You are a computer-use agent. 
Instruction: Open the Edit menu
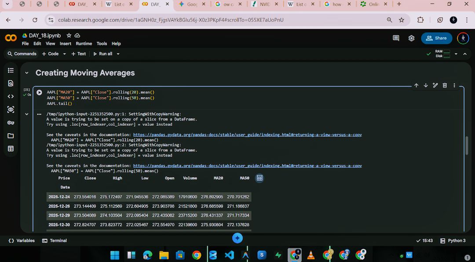37,44
